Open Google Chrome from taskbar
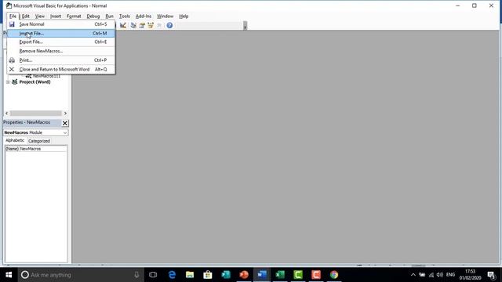502x282 pixels. [x=334, y=275]
